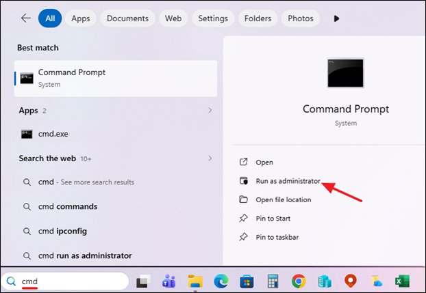Switch to the Photos filter tab

[x=301, y=18]
